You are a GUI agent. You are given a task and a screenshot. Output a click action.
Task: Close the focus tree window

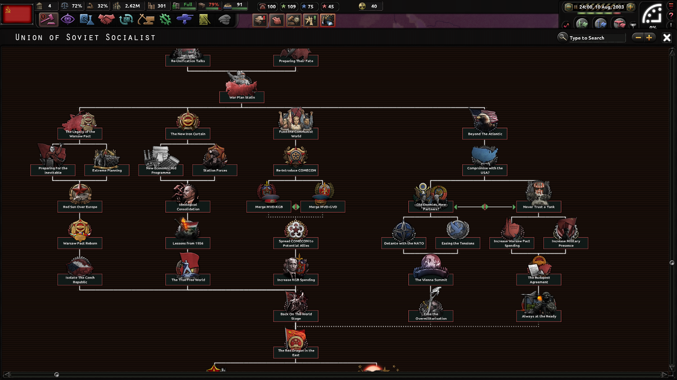pos(667,38)
